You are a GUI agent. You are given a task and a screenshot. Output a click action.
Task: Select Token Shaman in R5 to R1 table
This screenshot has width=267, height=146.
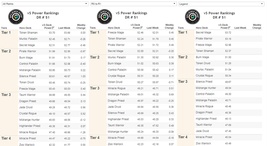(117, 38)
